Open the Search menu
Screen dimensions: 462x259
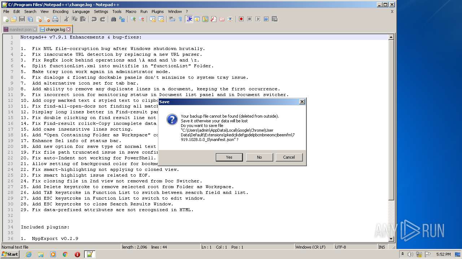point(30,12)
